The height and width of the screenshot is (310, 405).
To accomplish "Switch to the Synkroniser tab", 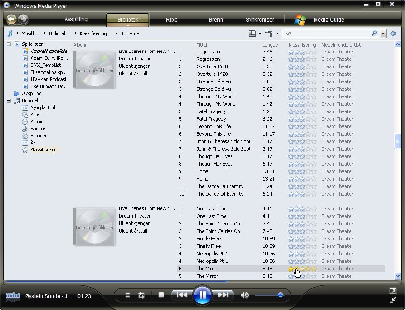I will (x=260, y=20).
